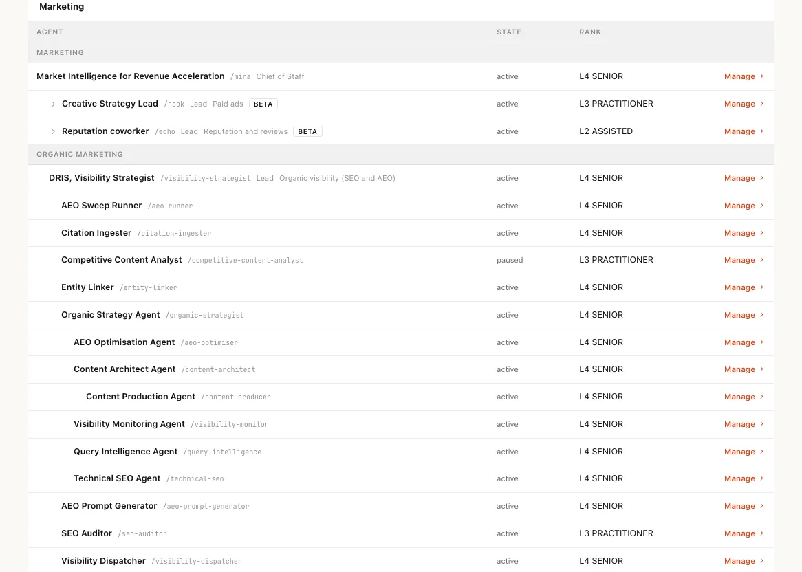802x572 pixels.
Task: Open Manage for Query Intelligence Agent
Action: [744, 452]
